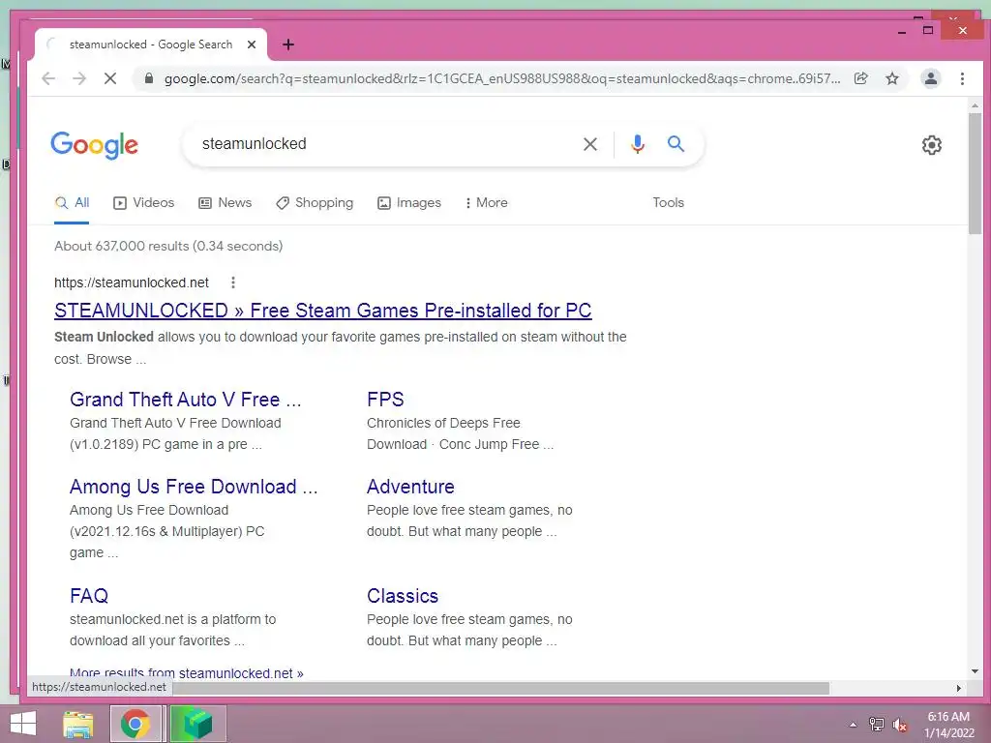The width and height of the screenshot is (991, 743).
Task: Click the https://steamunlocked.net result URL text
Action: [x=132, y=282]
